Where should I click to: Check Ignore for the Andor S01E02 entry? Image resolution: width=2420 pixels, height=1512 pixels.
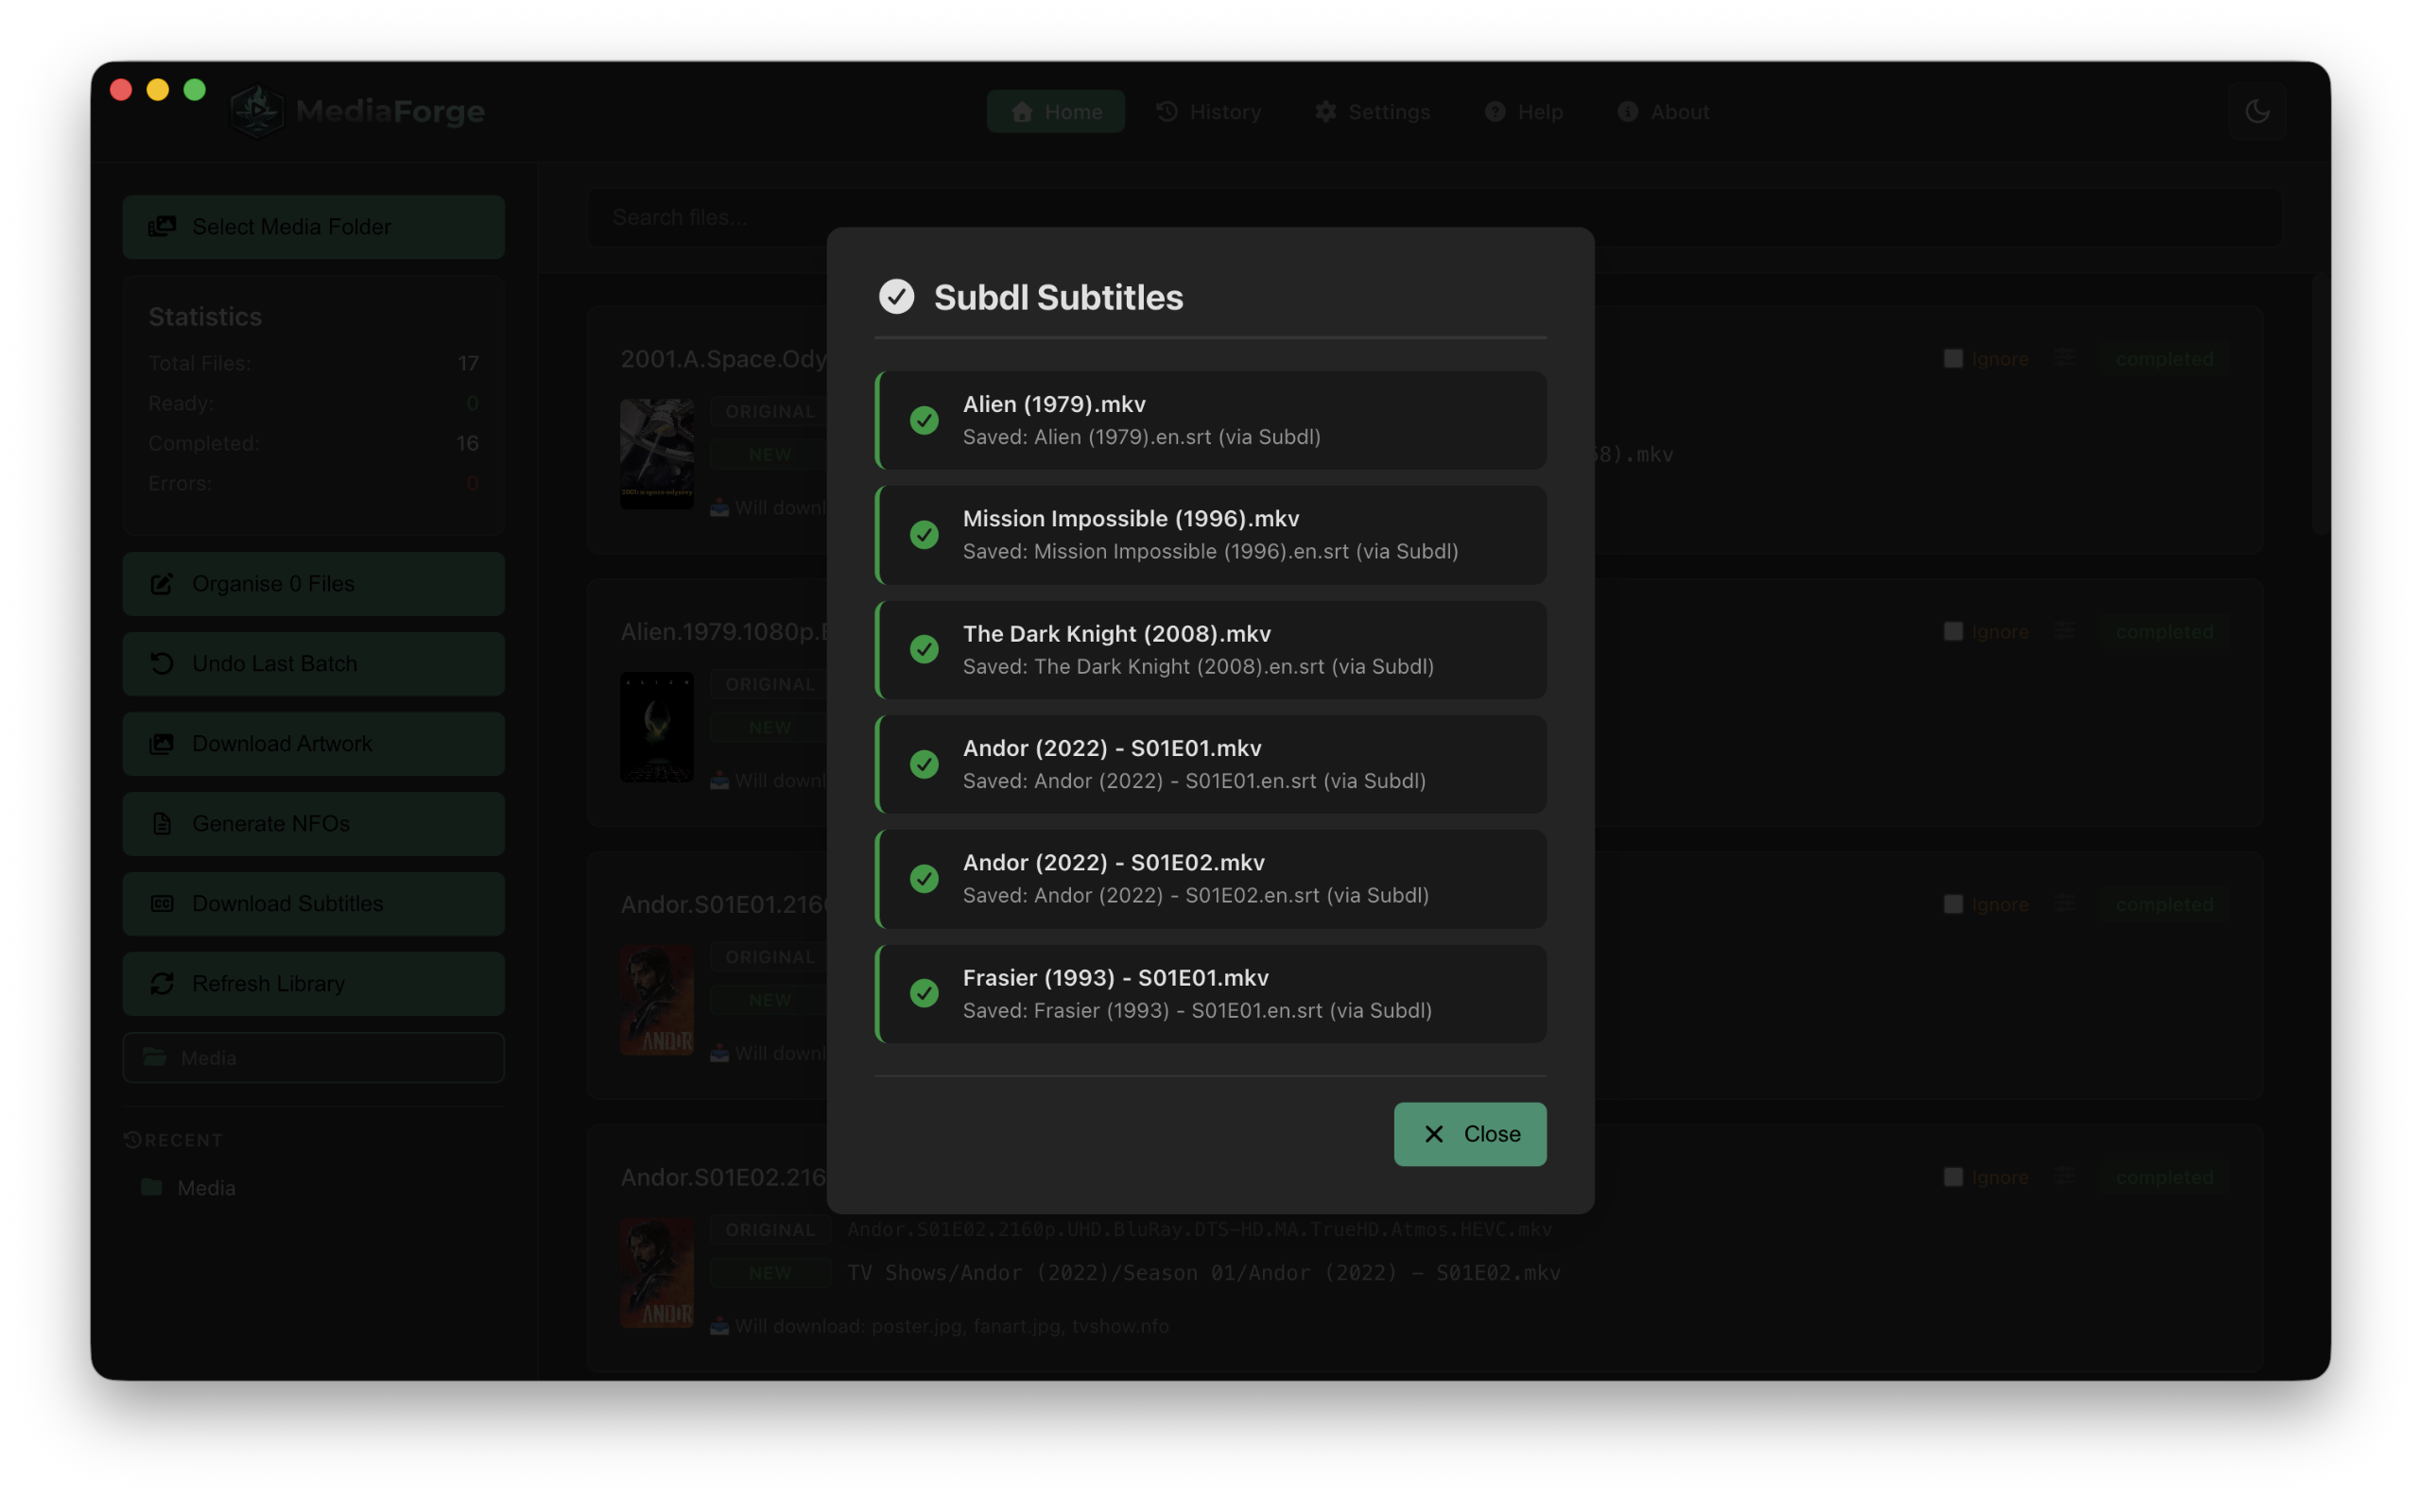(x=1954, y=1177)
